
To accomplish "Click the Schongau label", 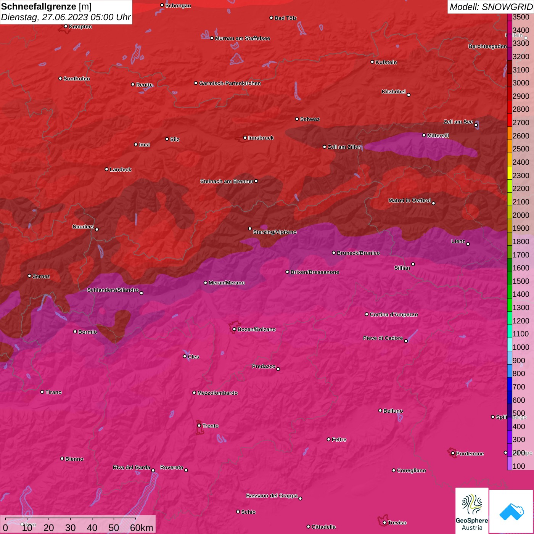I will click(x=178, y=5).
